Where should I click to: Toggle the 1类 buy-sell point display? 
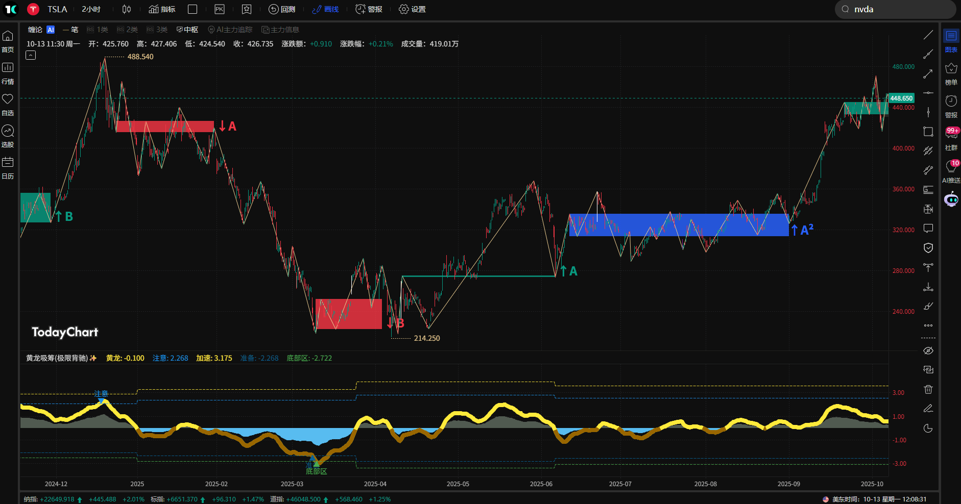(x=98, y=30)
